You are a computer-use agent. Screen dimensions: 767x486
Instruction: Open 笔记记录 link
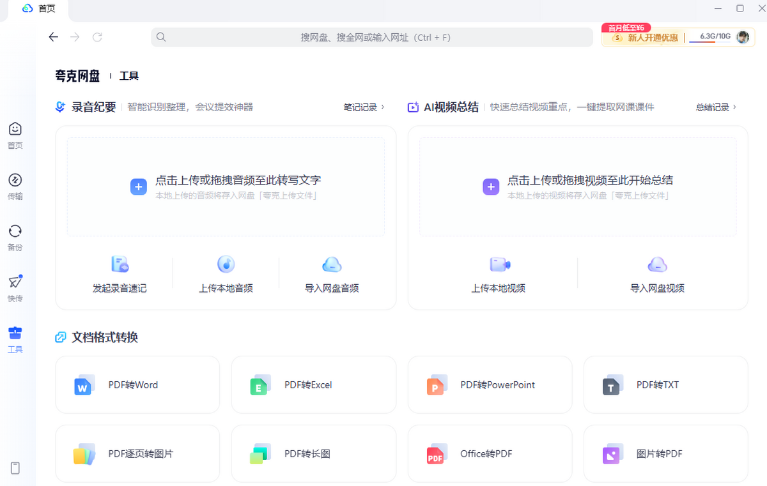pos(364,107)
